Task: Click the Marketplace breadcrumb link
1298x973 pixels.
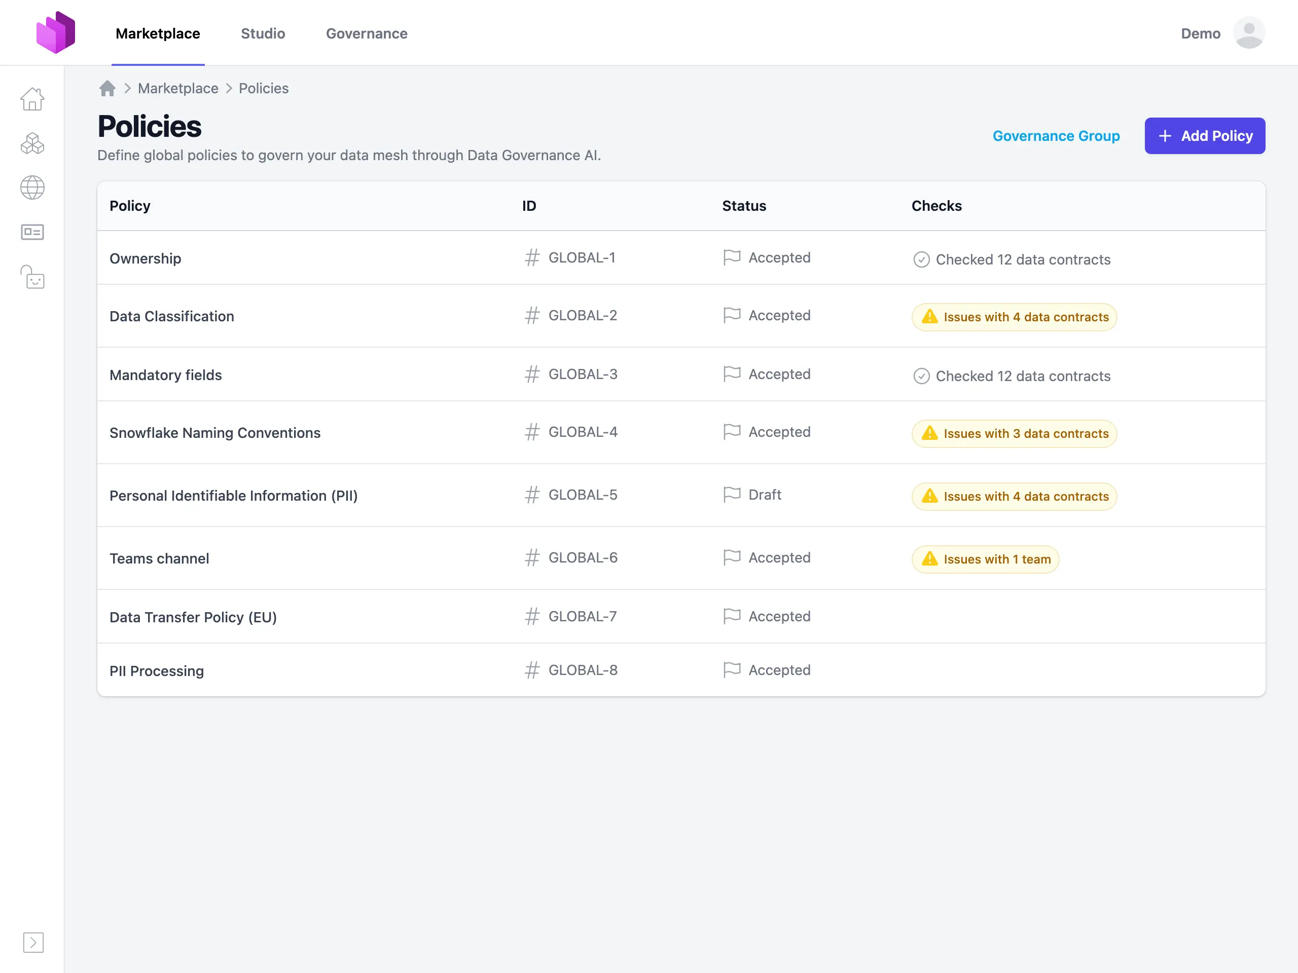Action: pos(178,89)
